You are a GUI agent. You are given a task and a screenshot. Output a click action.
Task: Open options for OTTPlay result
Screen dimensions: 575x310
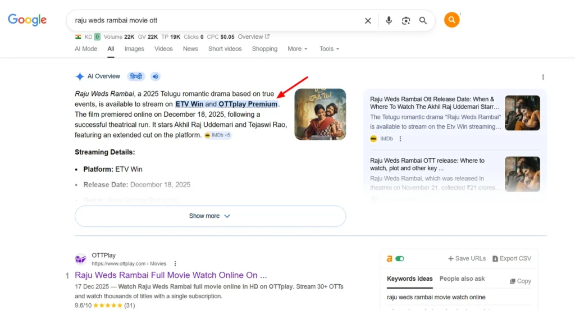(x=175, y=263)
